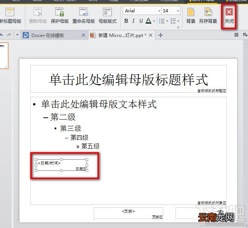248x228 pixels.
Task: Click the Background (背景) icon
Action: tap(190, 12)
